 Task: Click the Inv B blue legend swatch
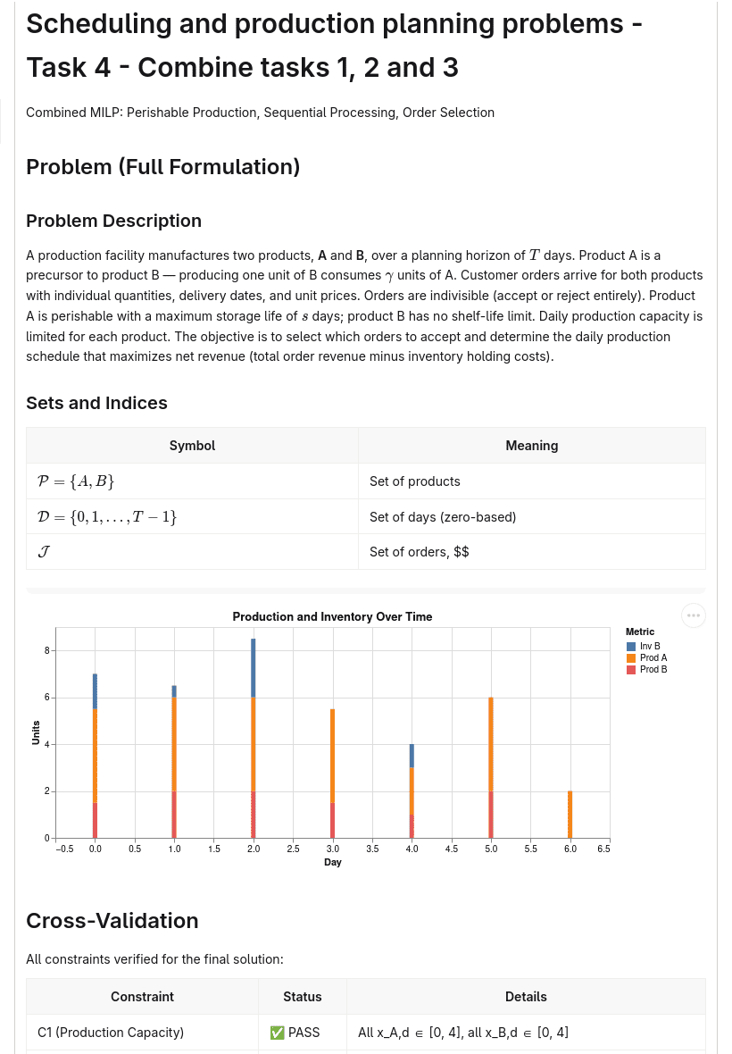tap(630, 646)
